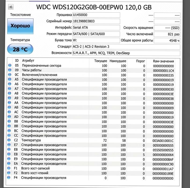Image resolution: width=190 pixels, height=188 pixels.
Task: Click status circle for C2 Температура
Action: [x=9, y=140]
